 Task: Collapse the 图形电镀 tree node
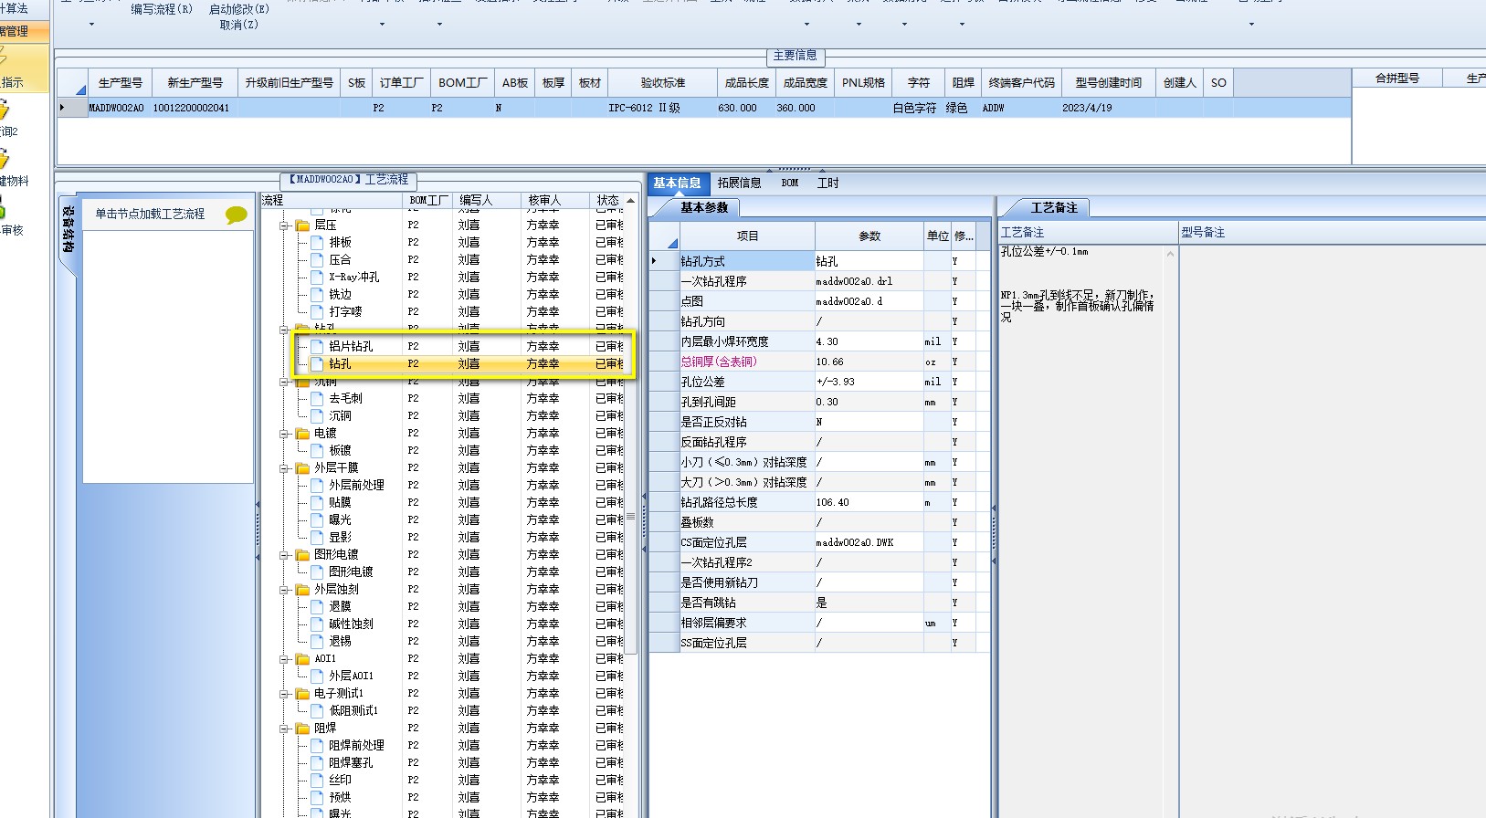[x=285, y=554]
